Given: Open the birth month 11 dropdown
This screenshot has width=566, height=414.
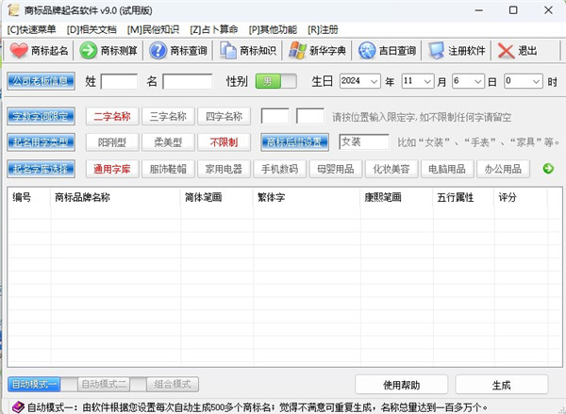Looking at the screenshot, I should click(418, 81).
